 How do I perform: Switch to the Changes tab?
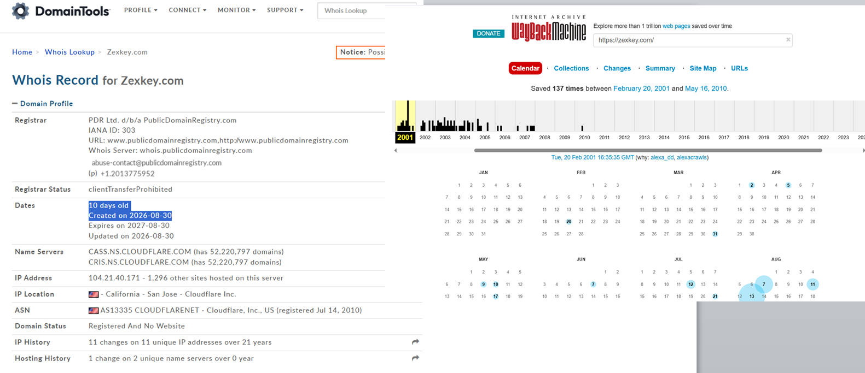click(617, 68)
